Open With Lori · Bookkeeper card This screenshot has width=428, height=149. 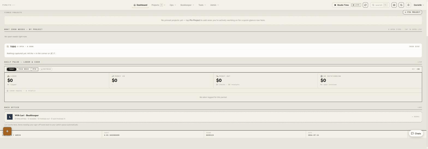213,117
